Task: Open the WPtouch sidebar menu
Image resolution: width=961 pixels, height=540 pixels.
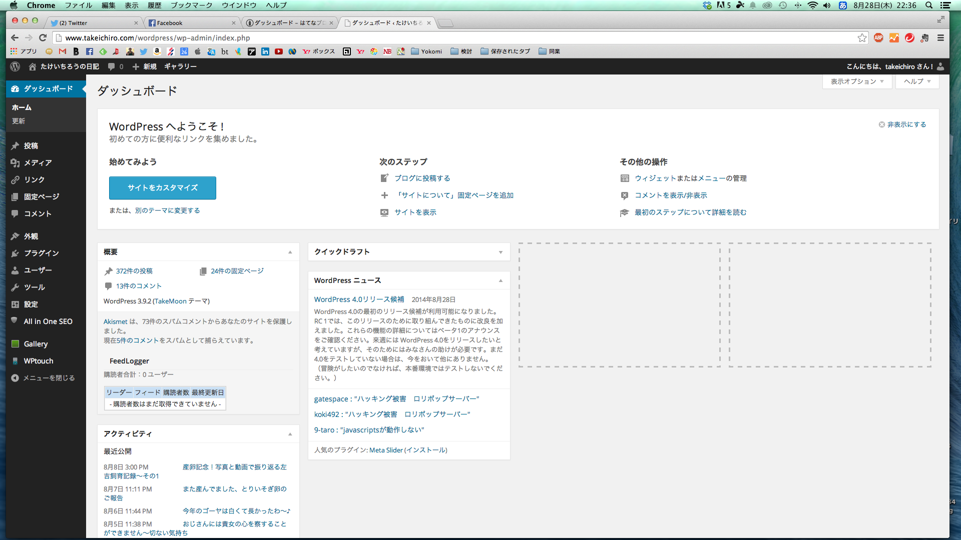Action: tap(46, 361)
